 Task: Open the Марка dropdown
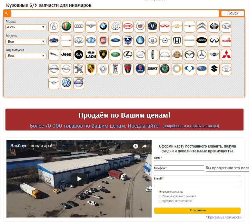[26, 27]
